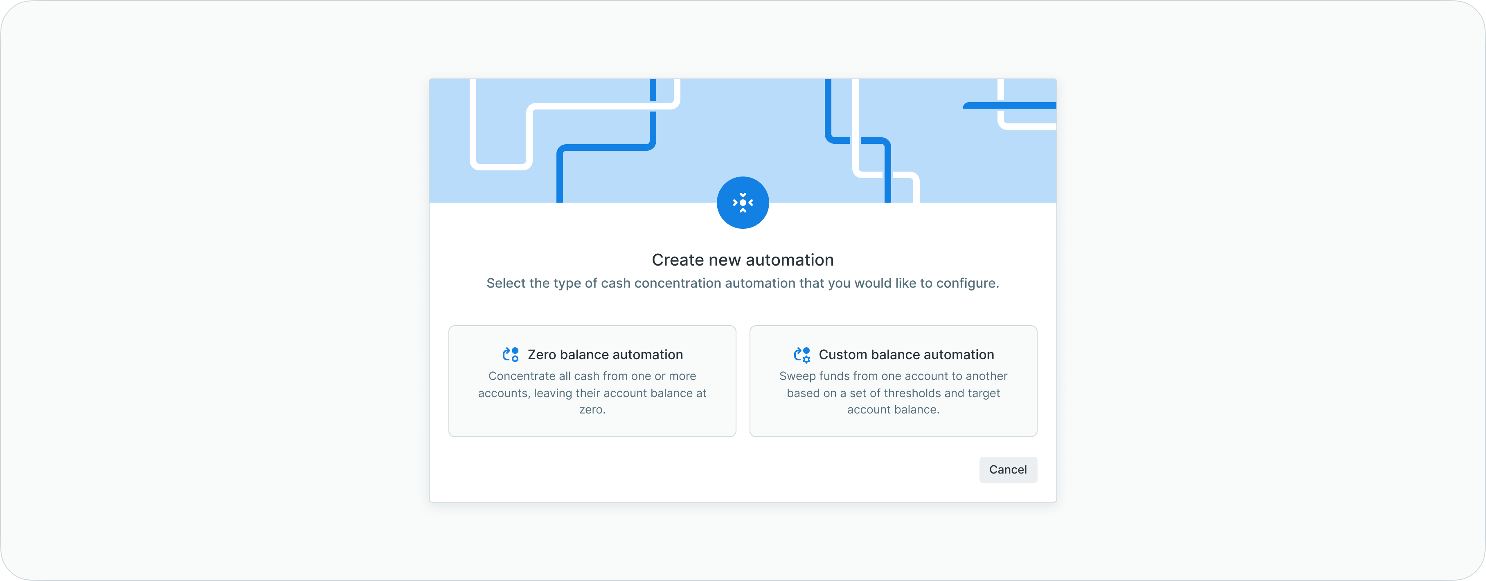Click the white looped pipe illustration in banner
Image resolution: width=1486 pixels, height=581 pixels.
pos(501,166)
